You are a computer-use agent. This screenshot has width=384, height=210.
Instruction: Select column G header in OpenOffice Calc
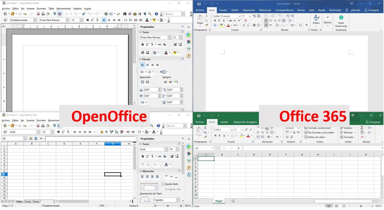[x=113, y=144]
